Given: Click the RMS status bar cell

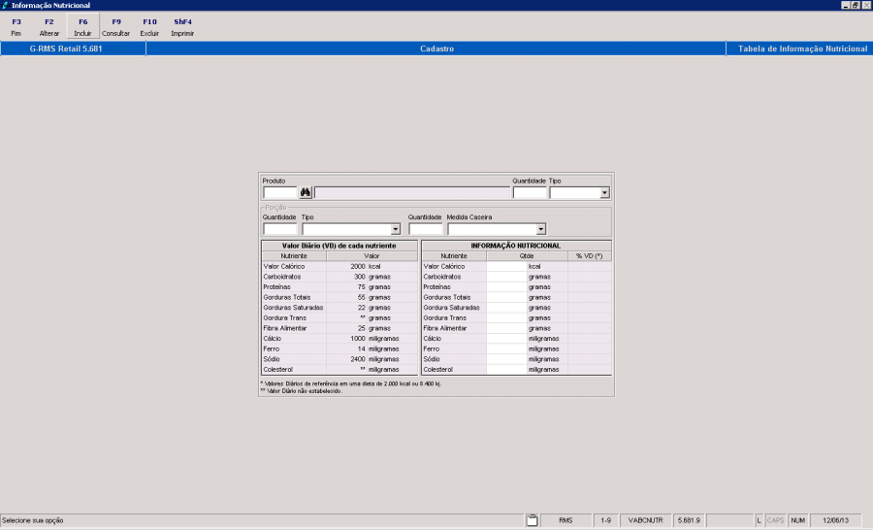Looking at the screenshot, I should (x=566, y=520).
